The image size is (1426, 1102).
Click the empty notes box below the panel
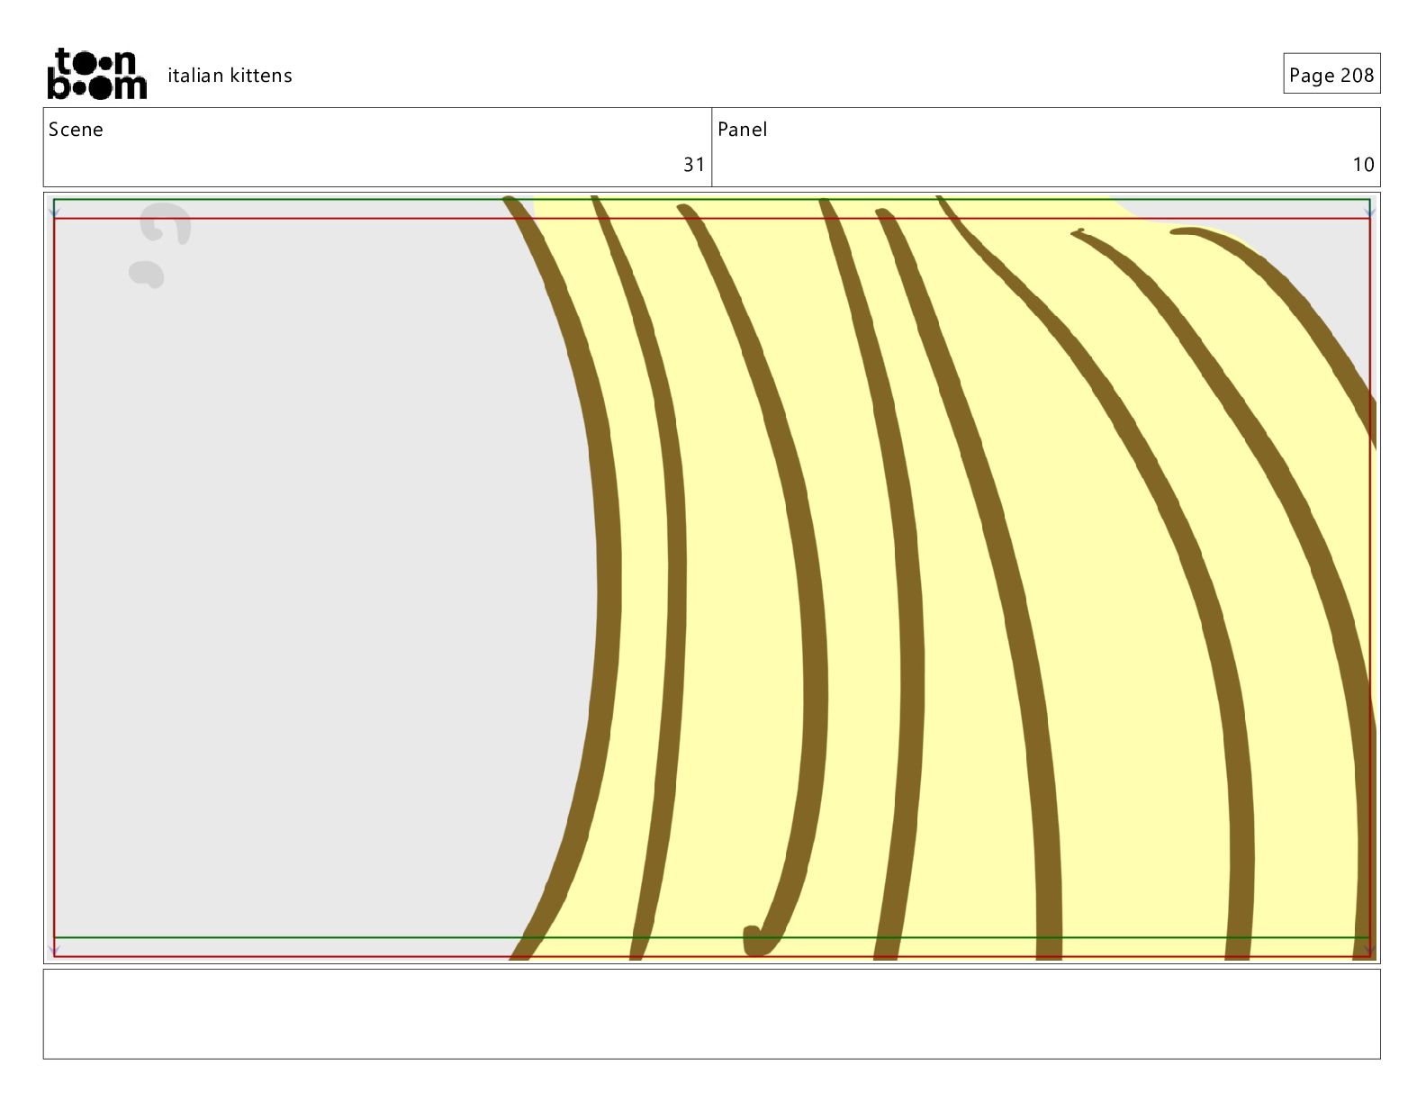point(711,1014)
